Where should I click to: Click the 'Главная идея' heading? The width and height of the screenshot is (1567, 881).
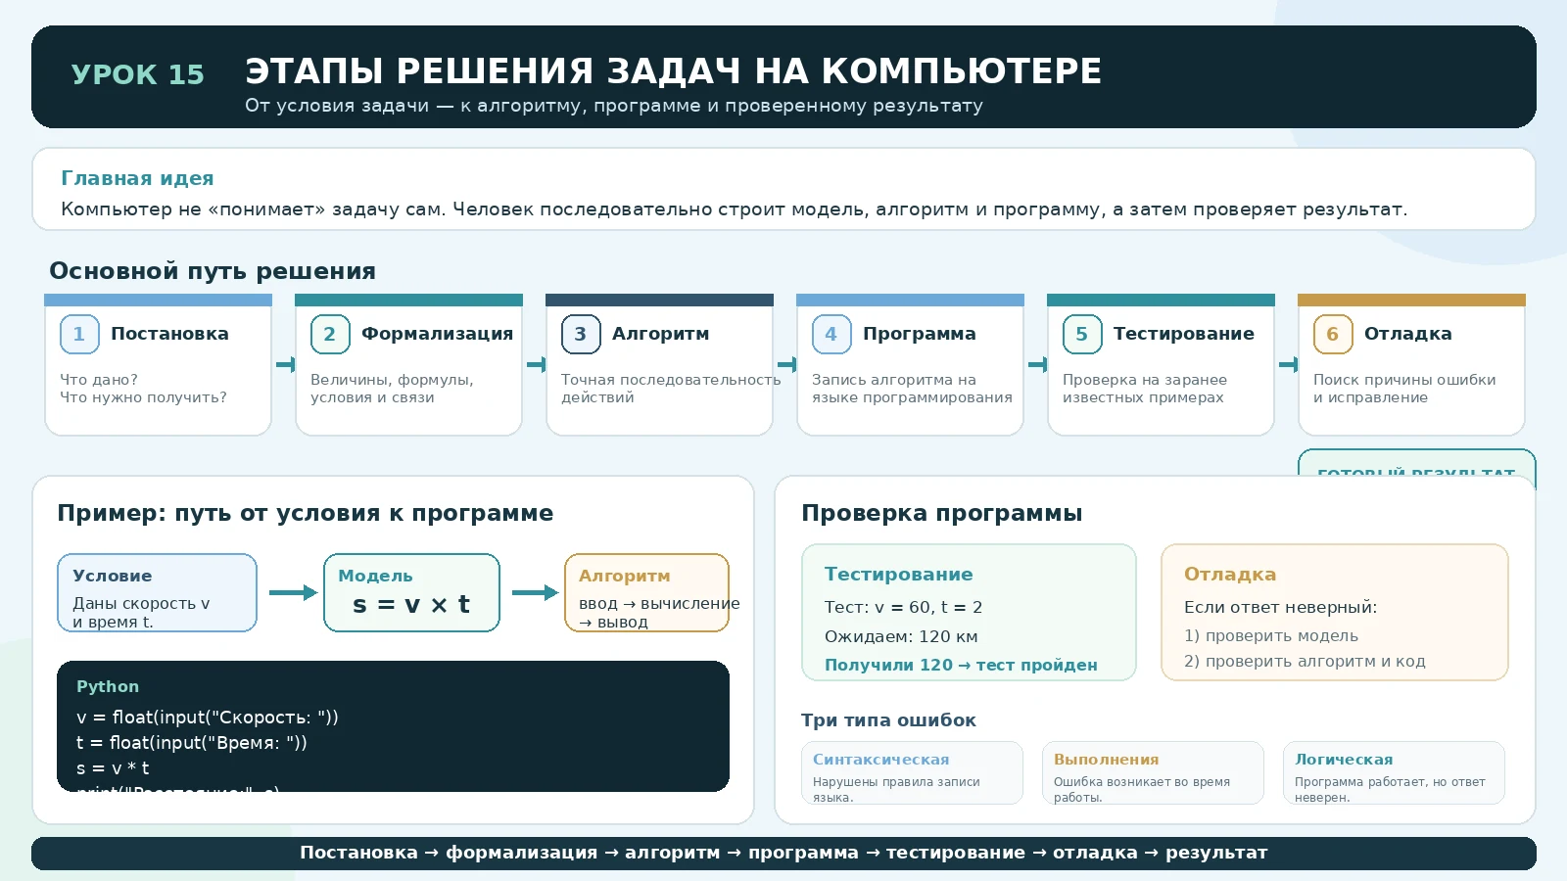click(137, 178)
